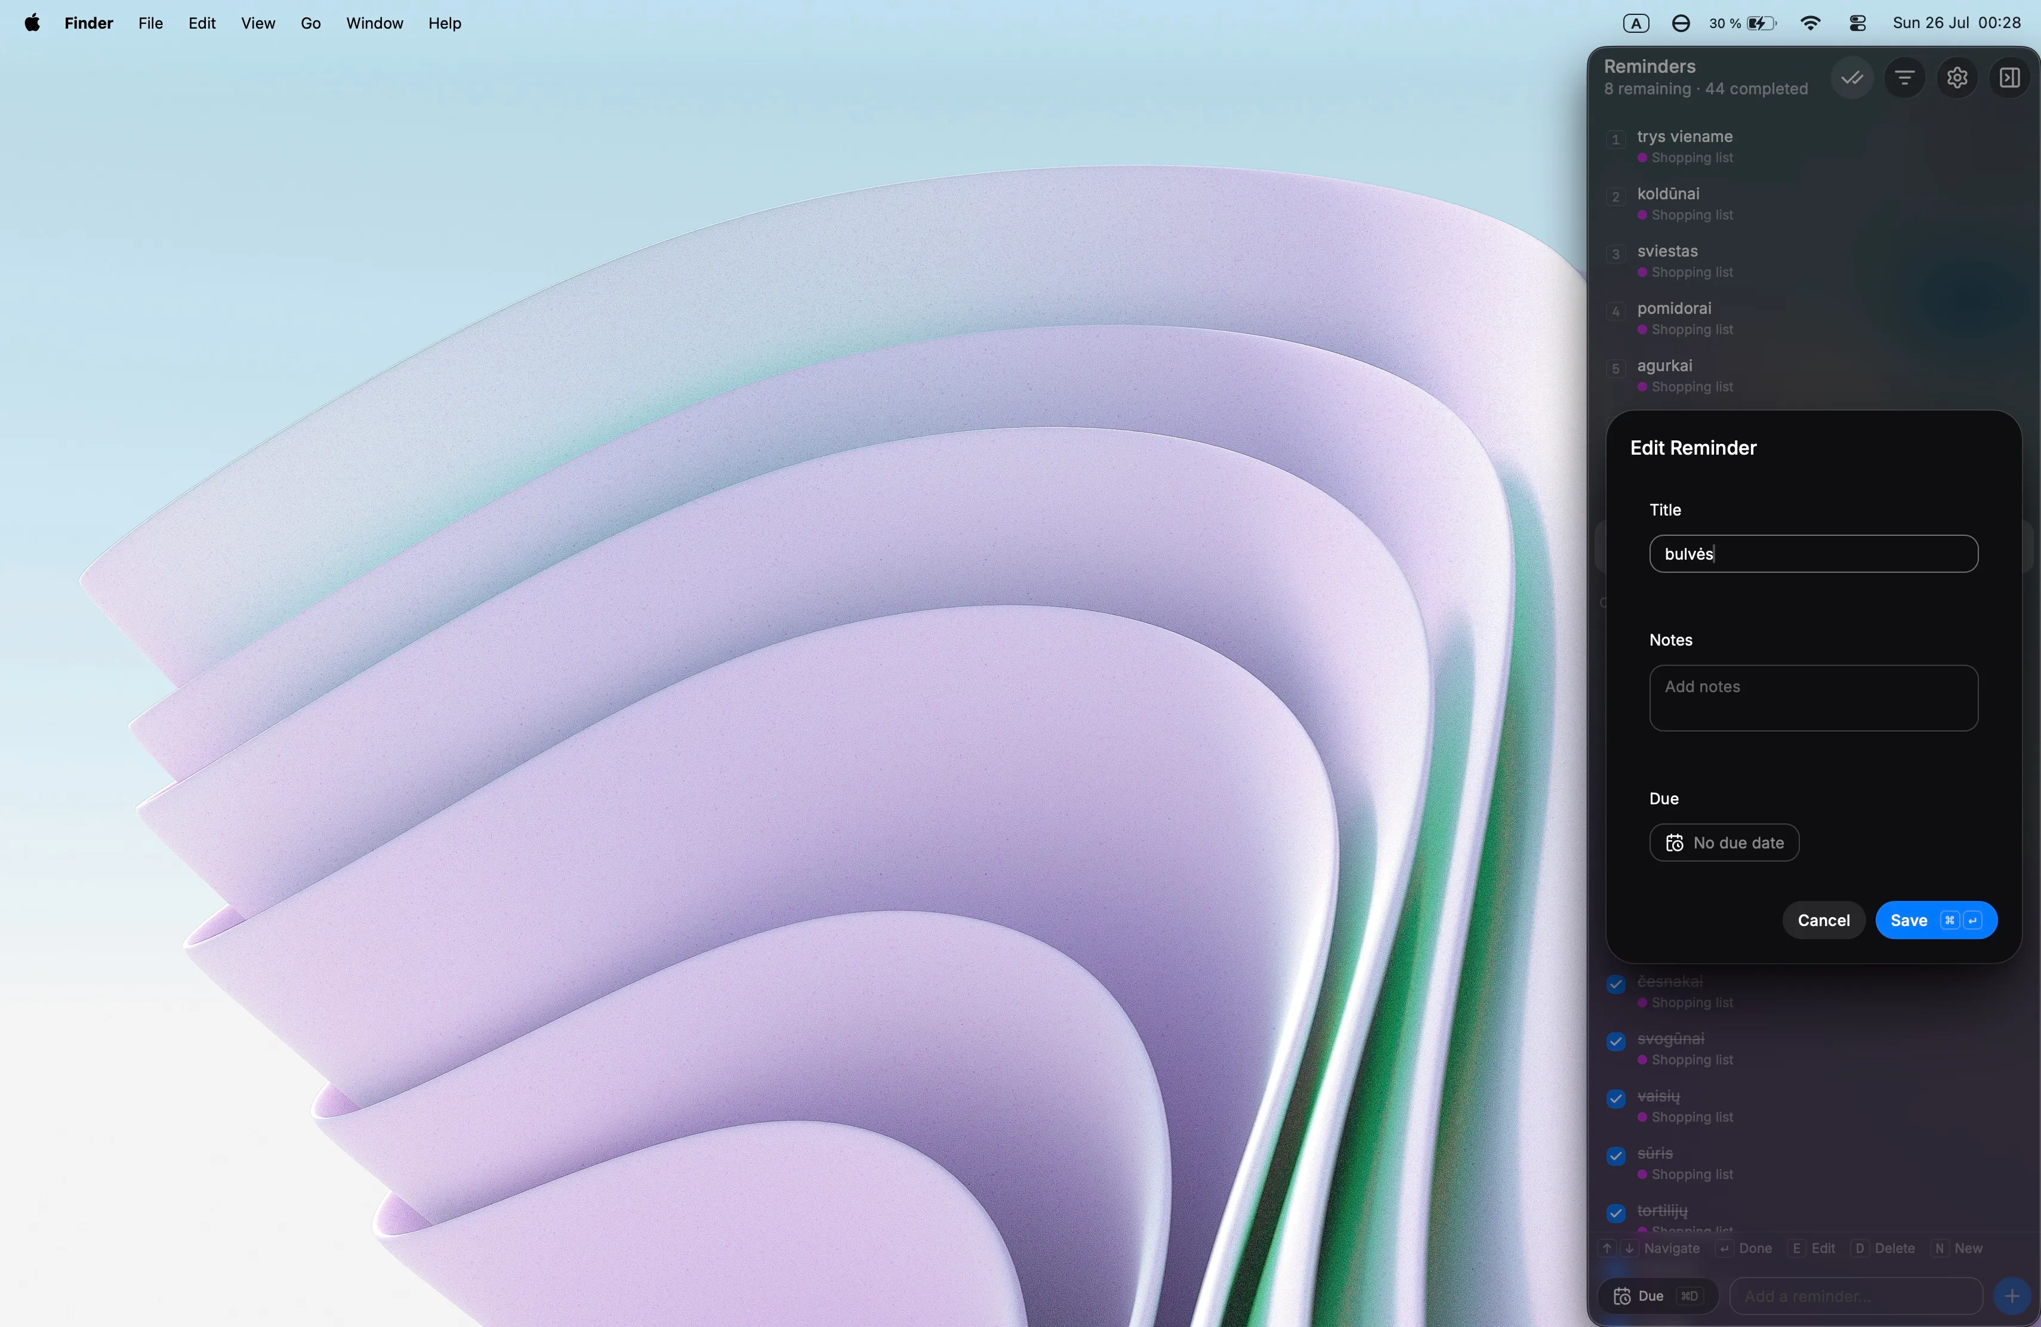The image size is (2041, 1327).
Task: Uncheck the česnakai completed checkbox
Action: [x=1615, y=983]
